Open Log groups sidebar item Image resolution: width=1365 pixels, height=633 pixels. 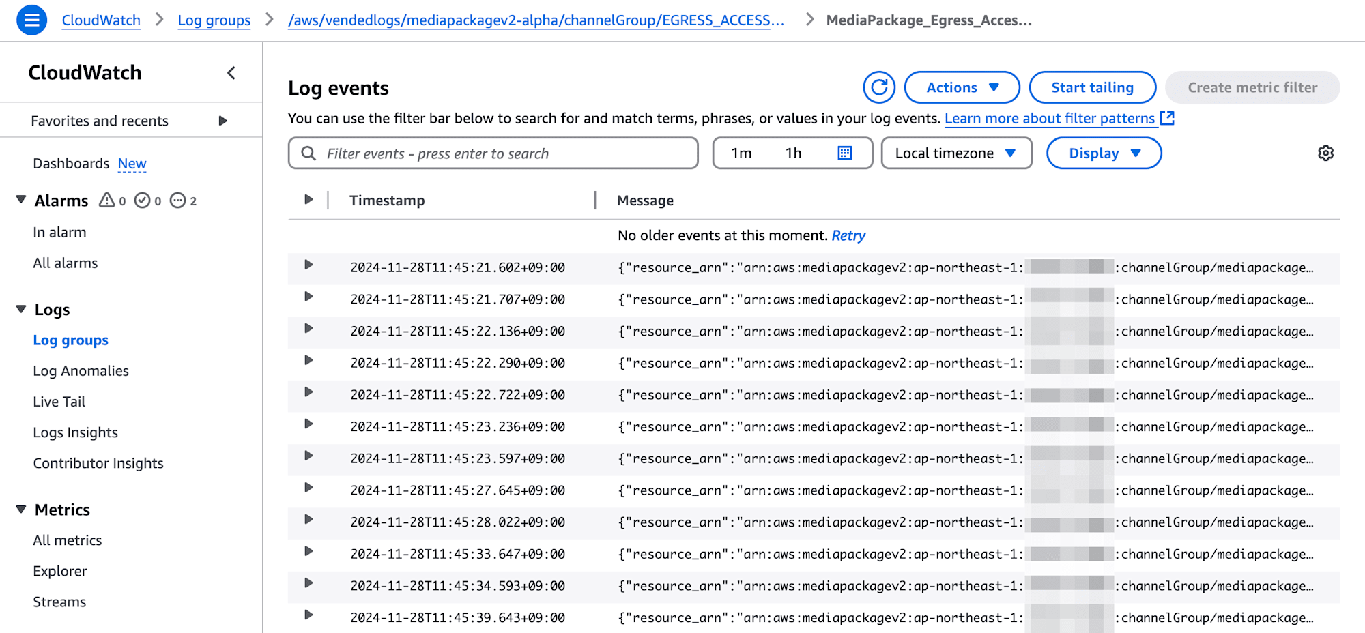coord(70,340)
